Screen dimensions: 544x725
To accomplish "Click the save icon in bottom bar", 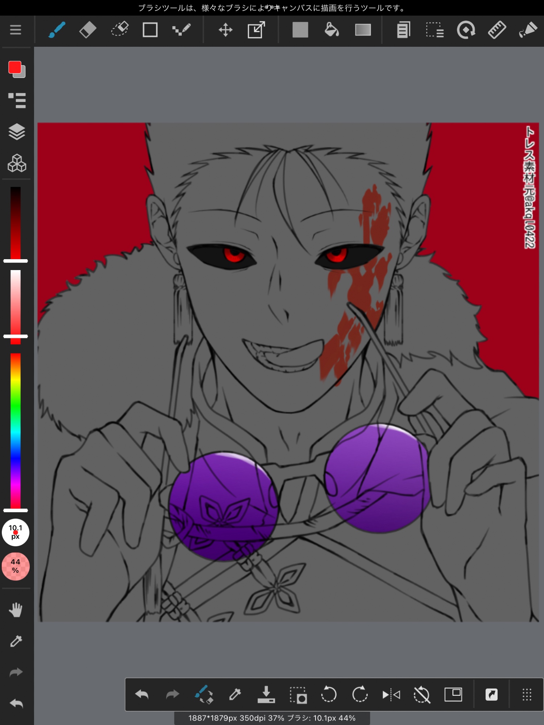I will pos(266,695).
